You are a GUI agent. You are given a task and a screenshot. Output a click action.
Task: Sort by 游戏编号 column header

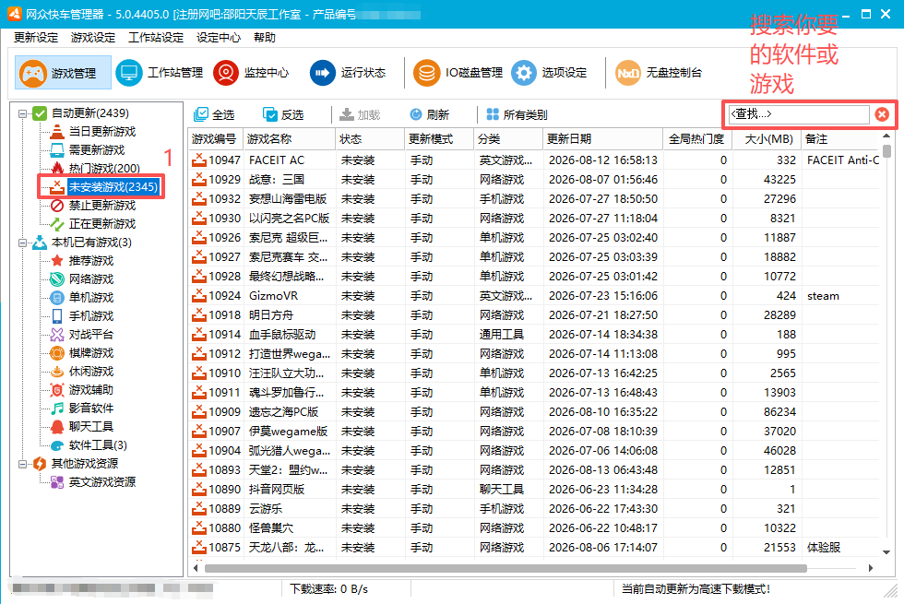[216, 139]
